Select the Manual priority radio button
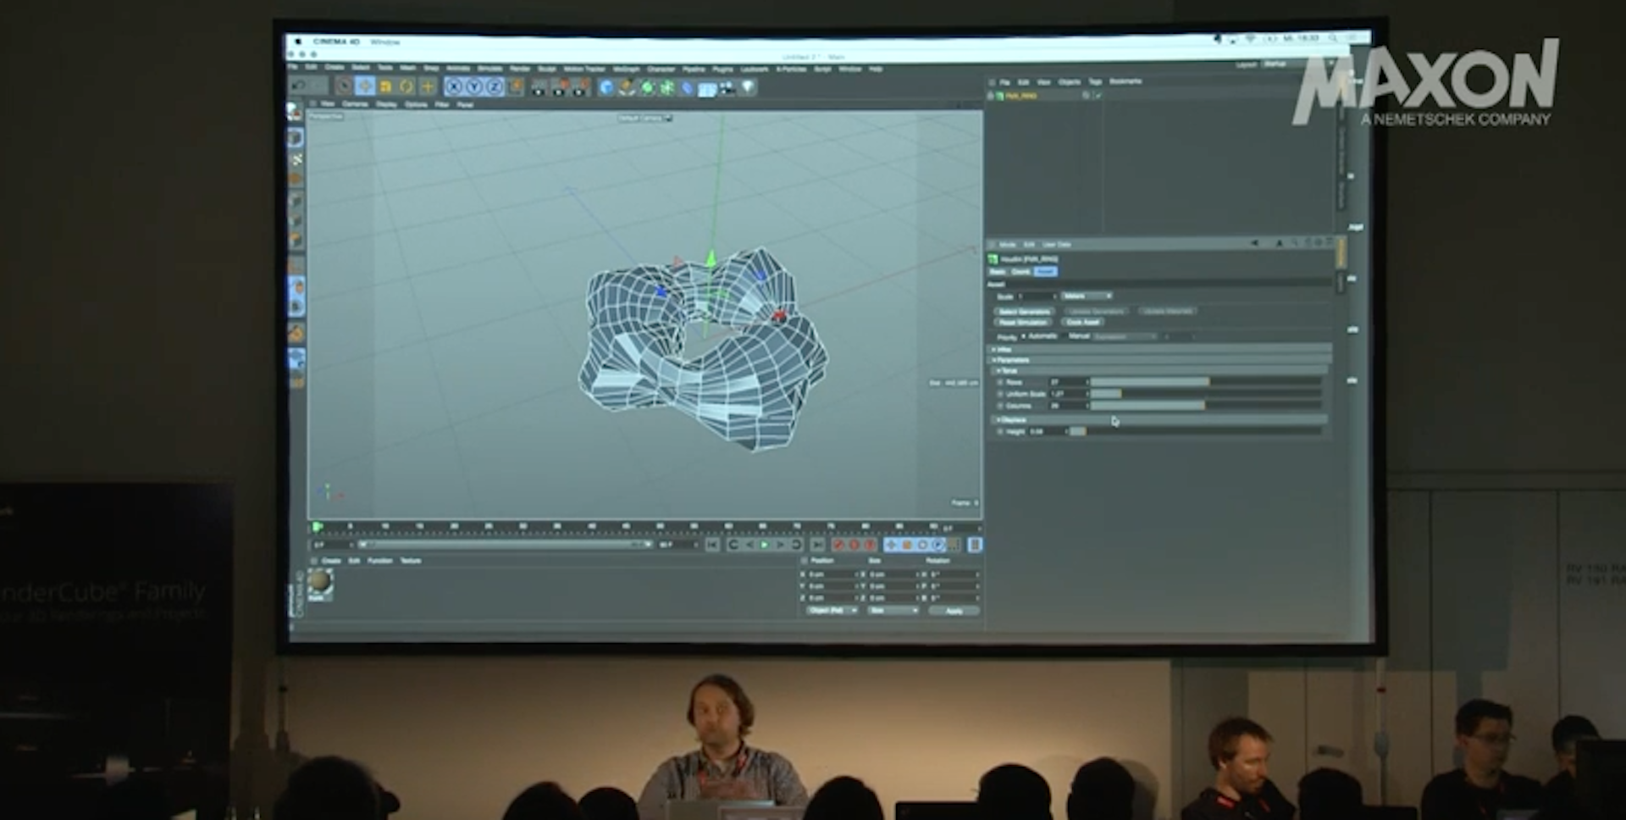Viewport: 1626px width, 820px height. pyautogui.click(x=1065, y=336)
